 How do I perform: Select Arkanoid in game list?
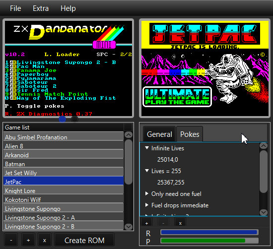pyautogui.click(x=64, y=155)
